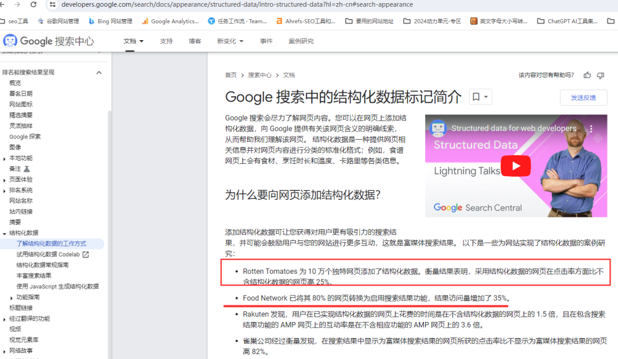Open the bookmark dropdown arrow beside title
The image size is (618, 359).
[x=486, y=97]
